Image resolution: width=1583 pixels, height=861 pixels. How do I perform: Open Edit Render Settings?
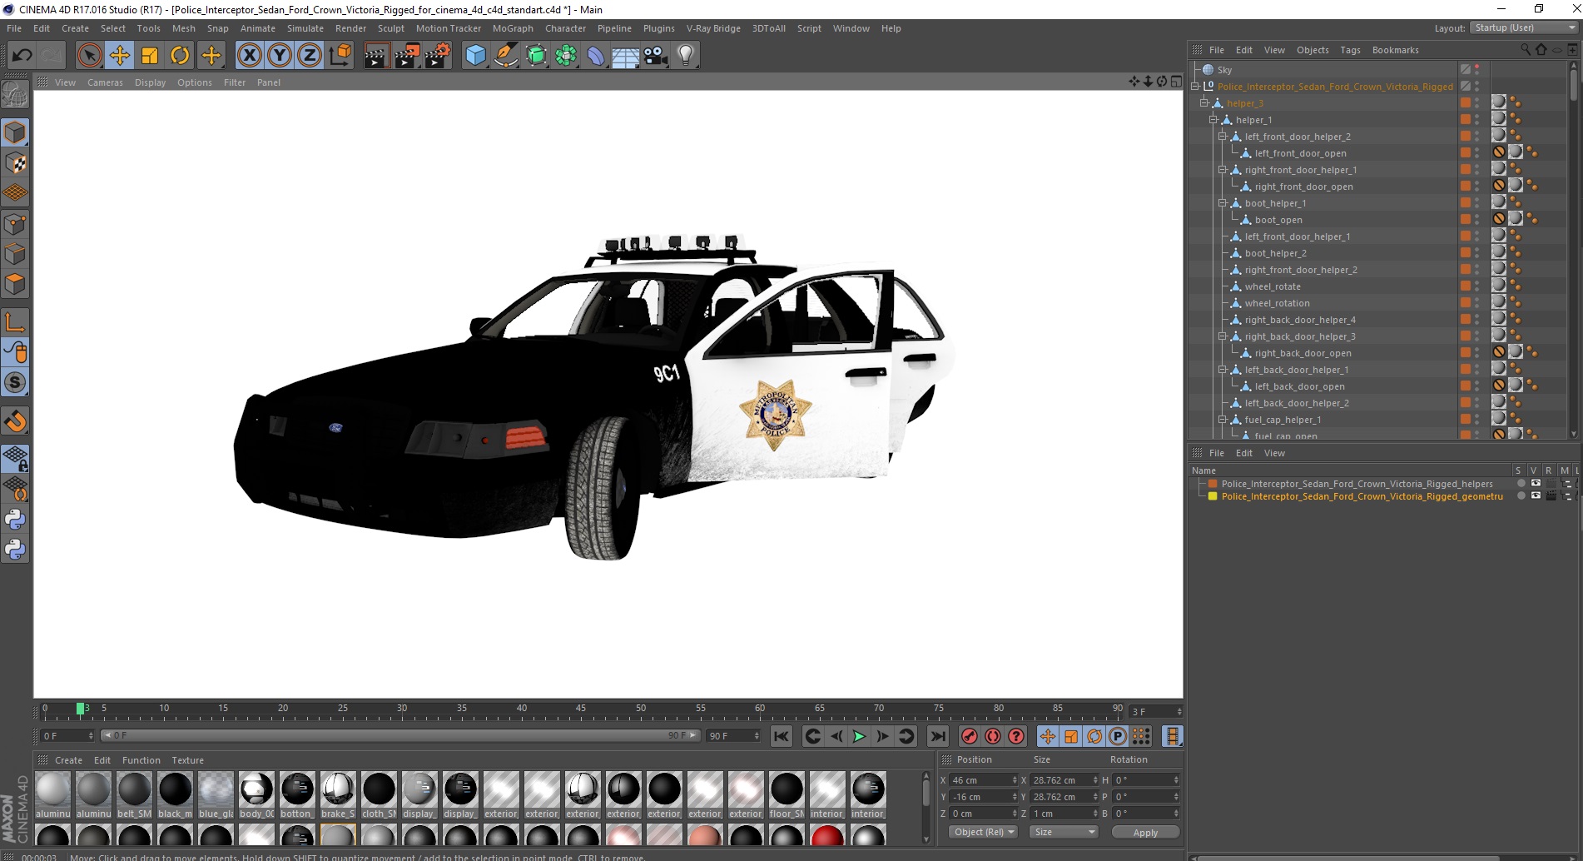pos(438,56)
